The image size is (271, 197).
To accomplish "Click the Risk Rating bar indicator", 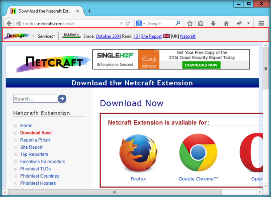I will click(72, 36).
